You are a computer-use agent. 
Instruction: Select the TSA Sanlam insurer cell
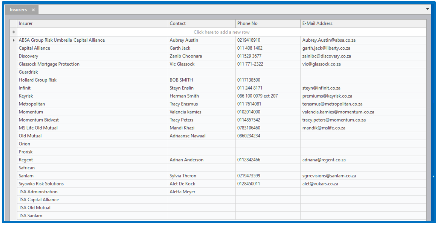93,216
